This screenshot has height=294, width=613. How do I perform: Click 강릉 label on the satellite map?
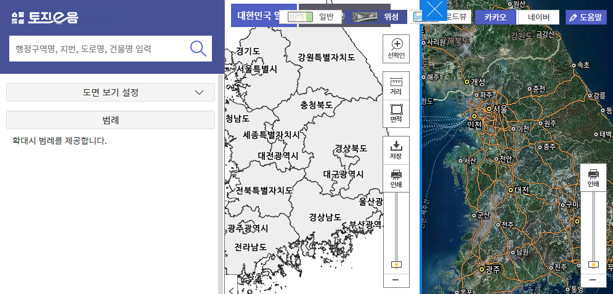tap(599, 95)
